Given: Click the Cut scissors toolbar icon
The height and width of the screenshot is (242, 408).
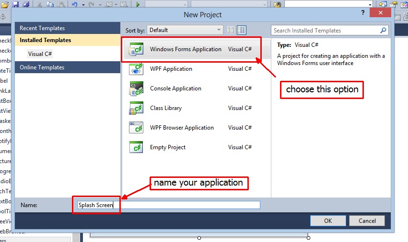Looking at the screenshot, I should tap(39, 4).
